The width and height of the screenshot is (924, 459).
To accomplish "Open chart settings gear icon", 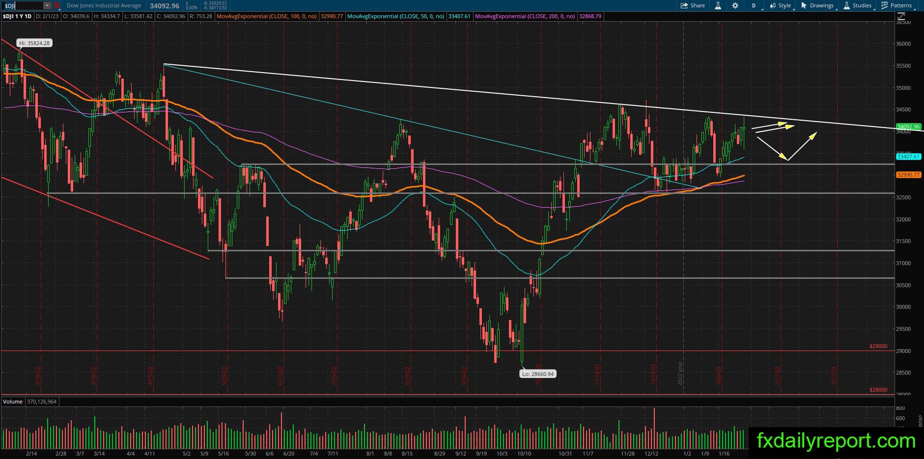I will (x=735, y=5).
